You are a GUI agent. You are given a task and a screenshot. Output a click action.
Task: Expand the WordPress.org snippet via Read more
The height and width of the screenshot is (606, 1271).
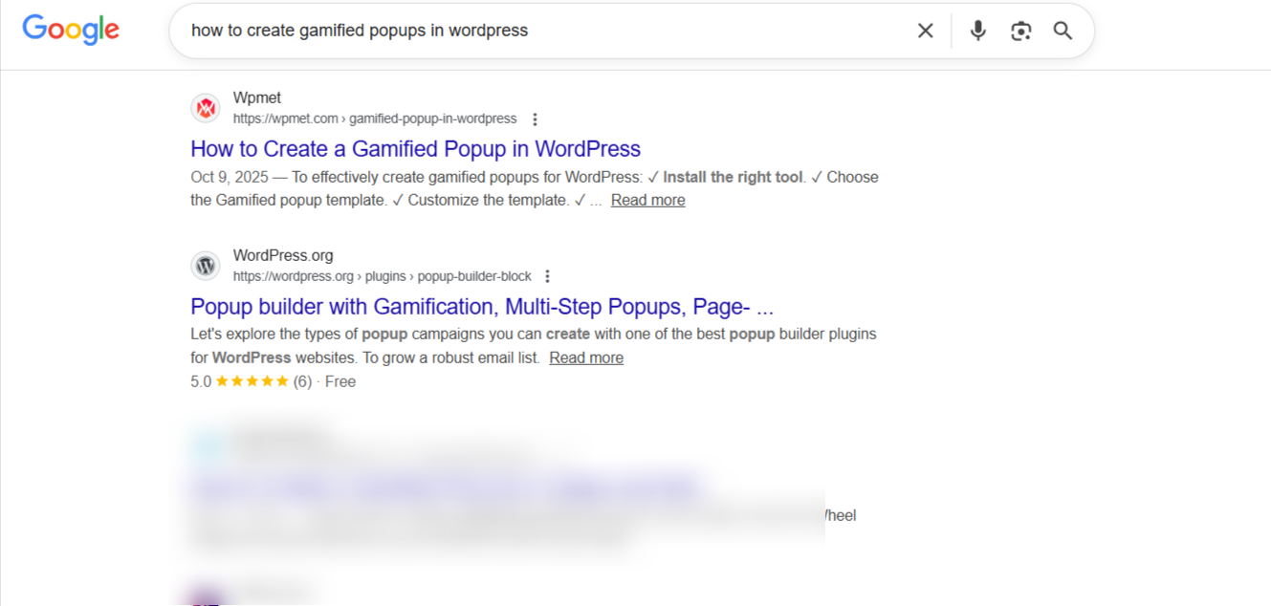586,357
